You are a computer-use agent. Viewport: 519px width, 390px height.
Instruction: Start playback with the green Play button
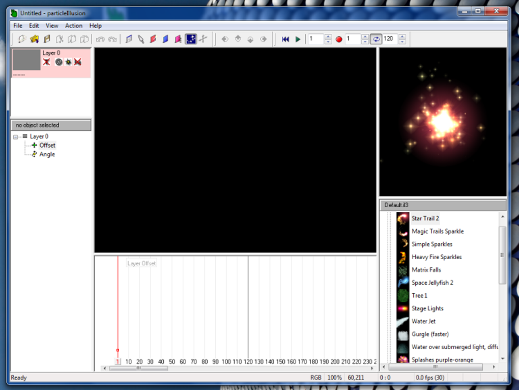tap(298, 39)
